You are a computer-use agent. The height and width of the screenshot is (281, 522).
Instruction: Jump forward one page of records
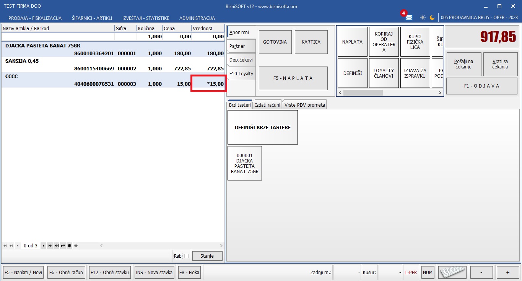50,245
